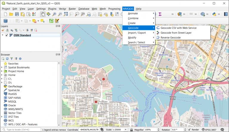This screenshot has width=229, height=132.
Task: Click the Zoom Full extent icon
Action: coord(66,14)
